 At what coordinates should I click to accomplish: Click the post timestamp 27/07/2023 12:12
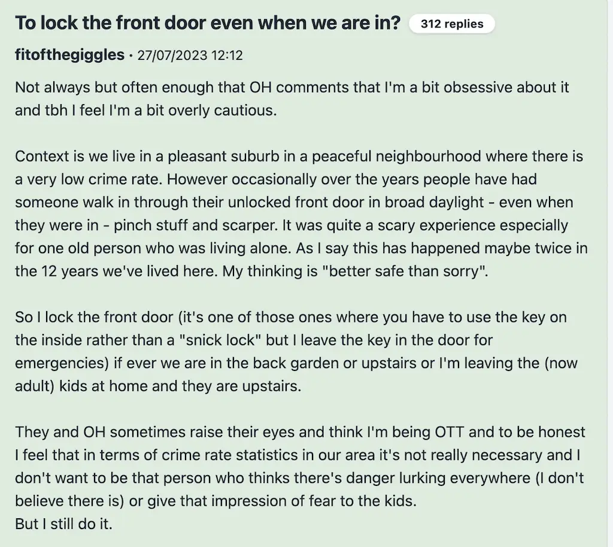[190, 56]
